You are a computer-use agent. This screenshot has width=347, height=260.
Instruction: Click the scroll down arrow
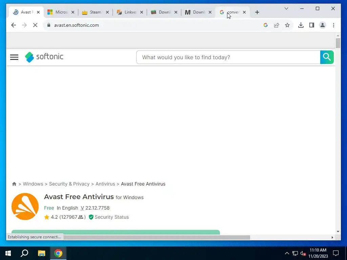point(338,232)
